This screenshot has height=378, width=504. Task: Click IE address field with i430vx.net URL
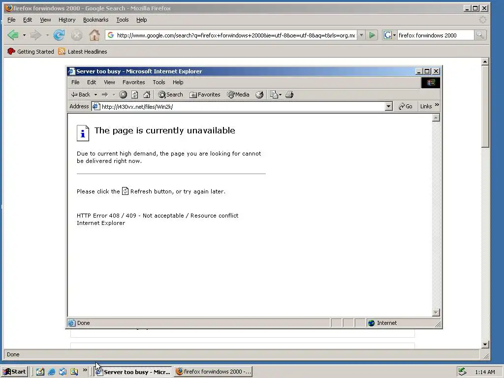(x=243, y=106)
